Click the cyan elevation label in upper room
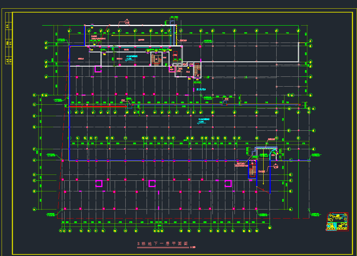 coord(132,58)
